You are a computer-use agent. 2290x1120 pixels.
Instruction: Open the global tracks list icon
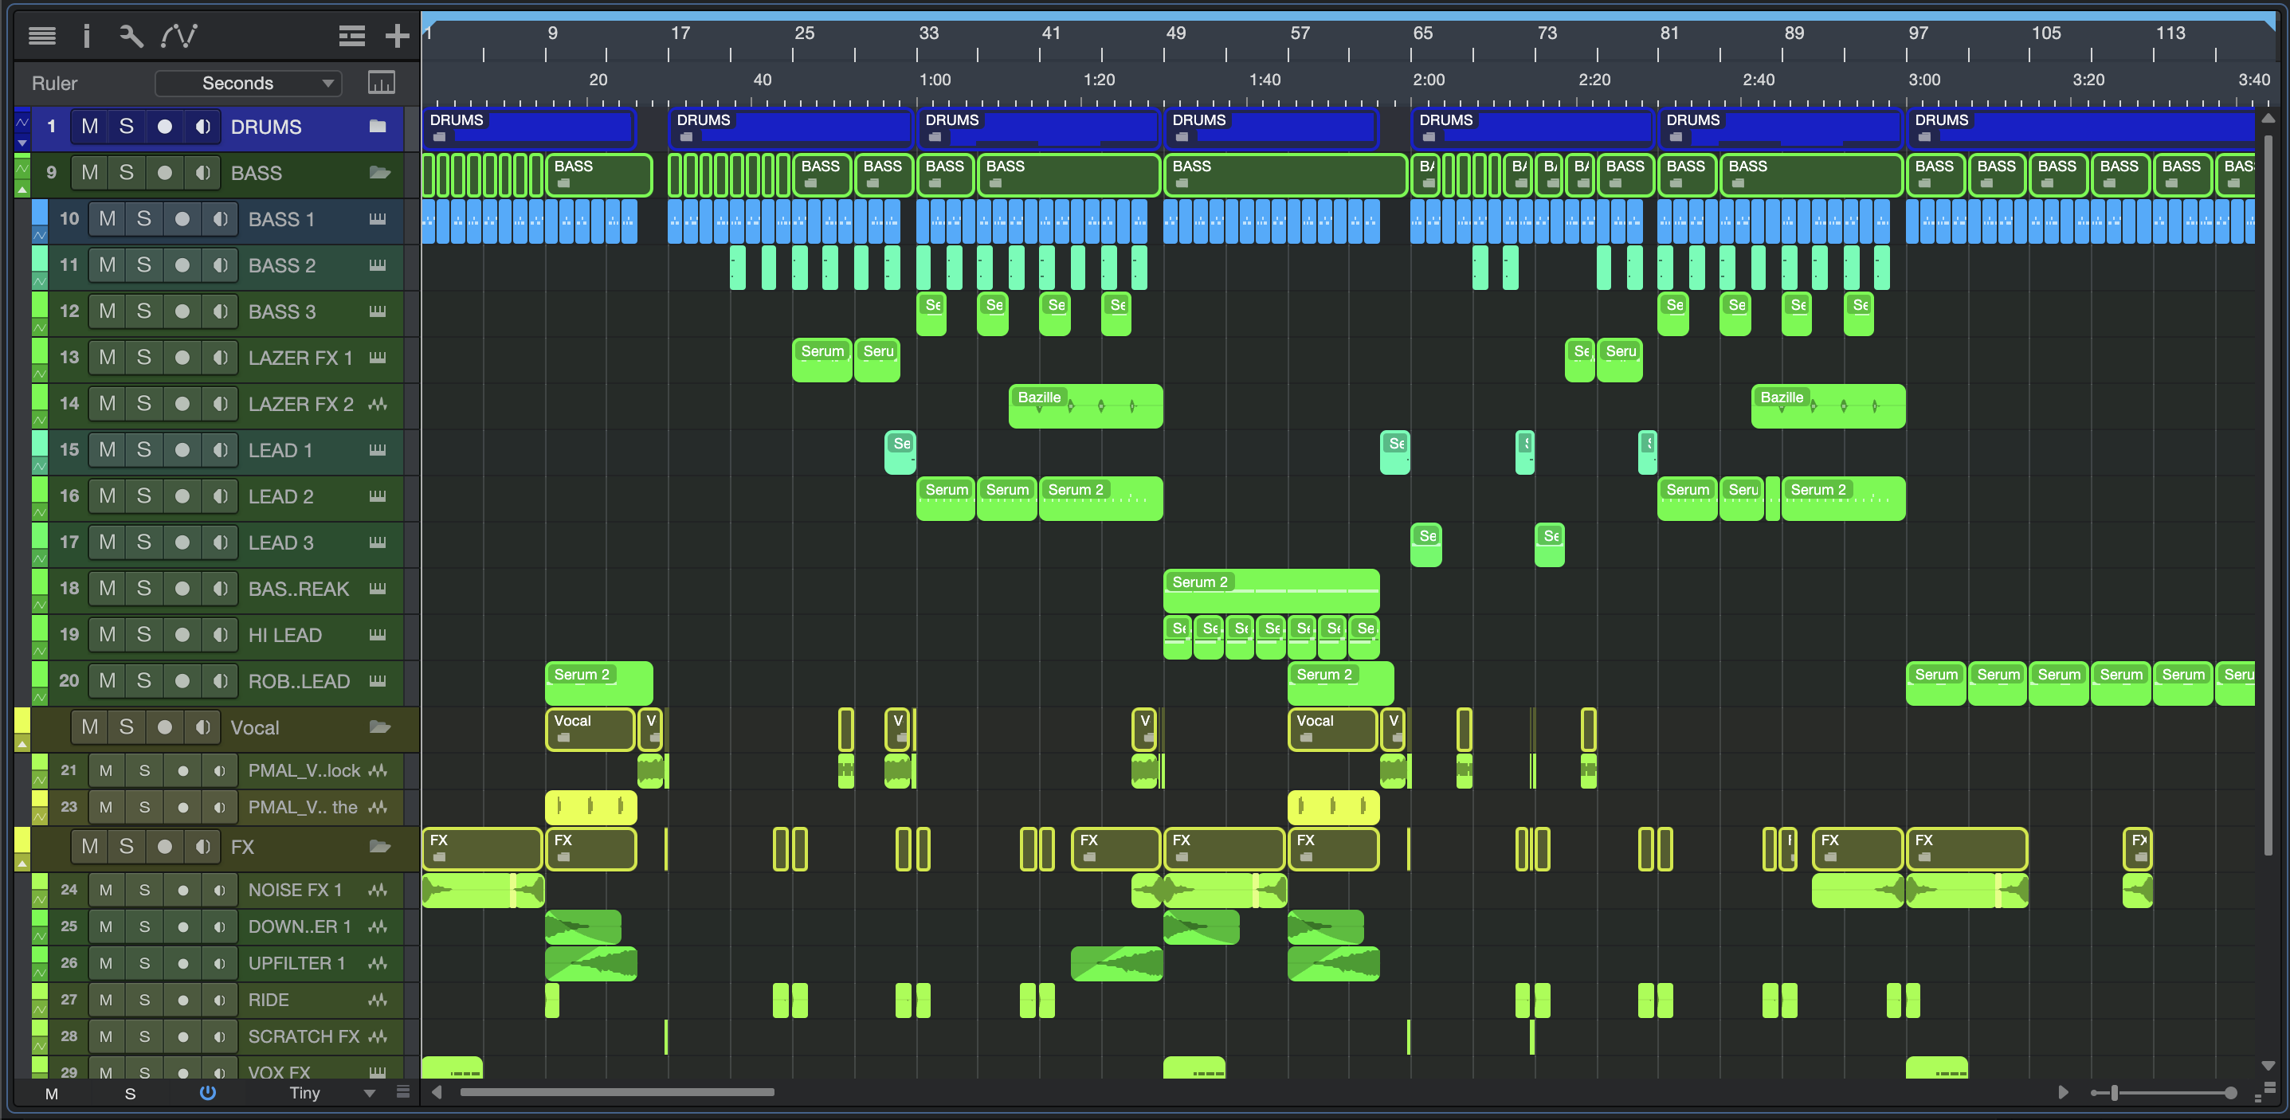click(352, 36)
